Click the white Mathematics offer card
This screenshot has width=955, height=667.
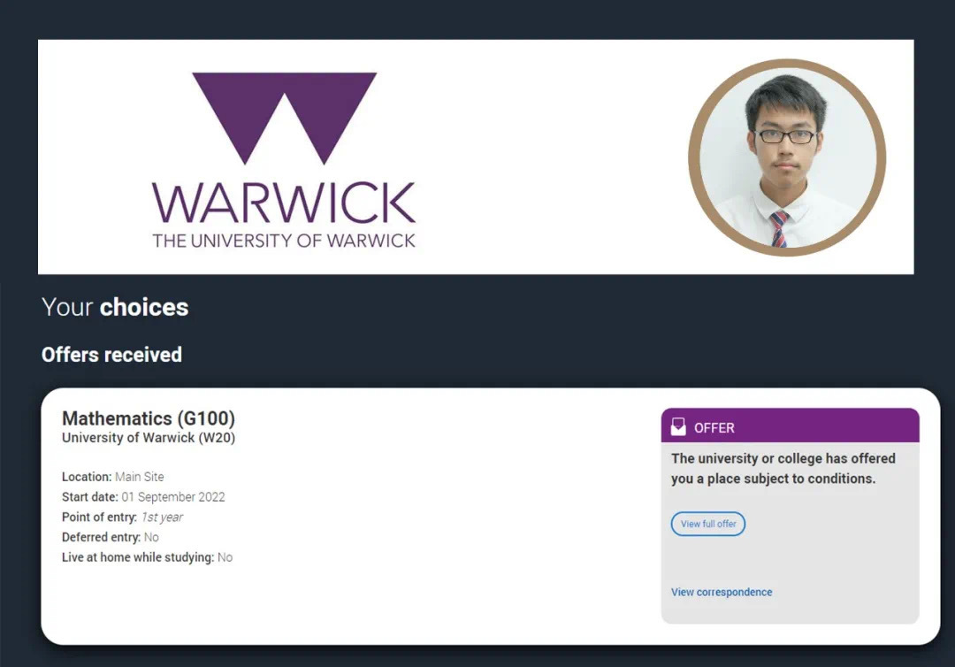(490, 516)
